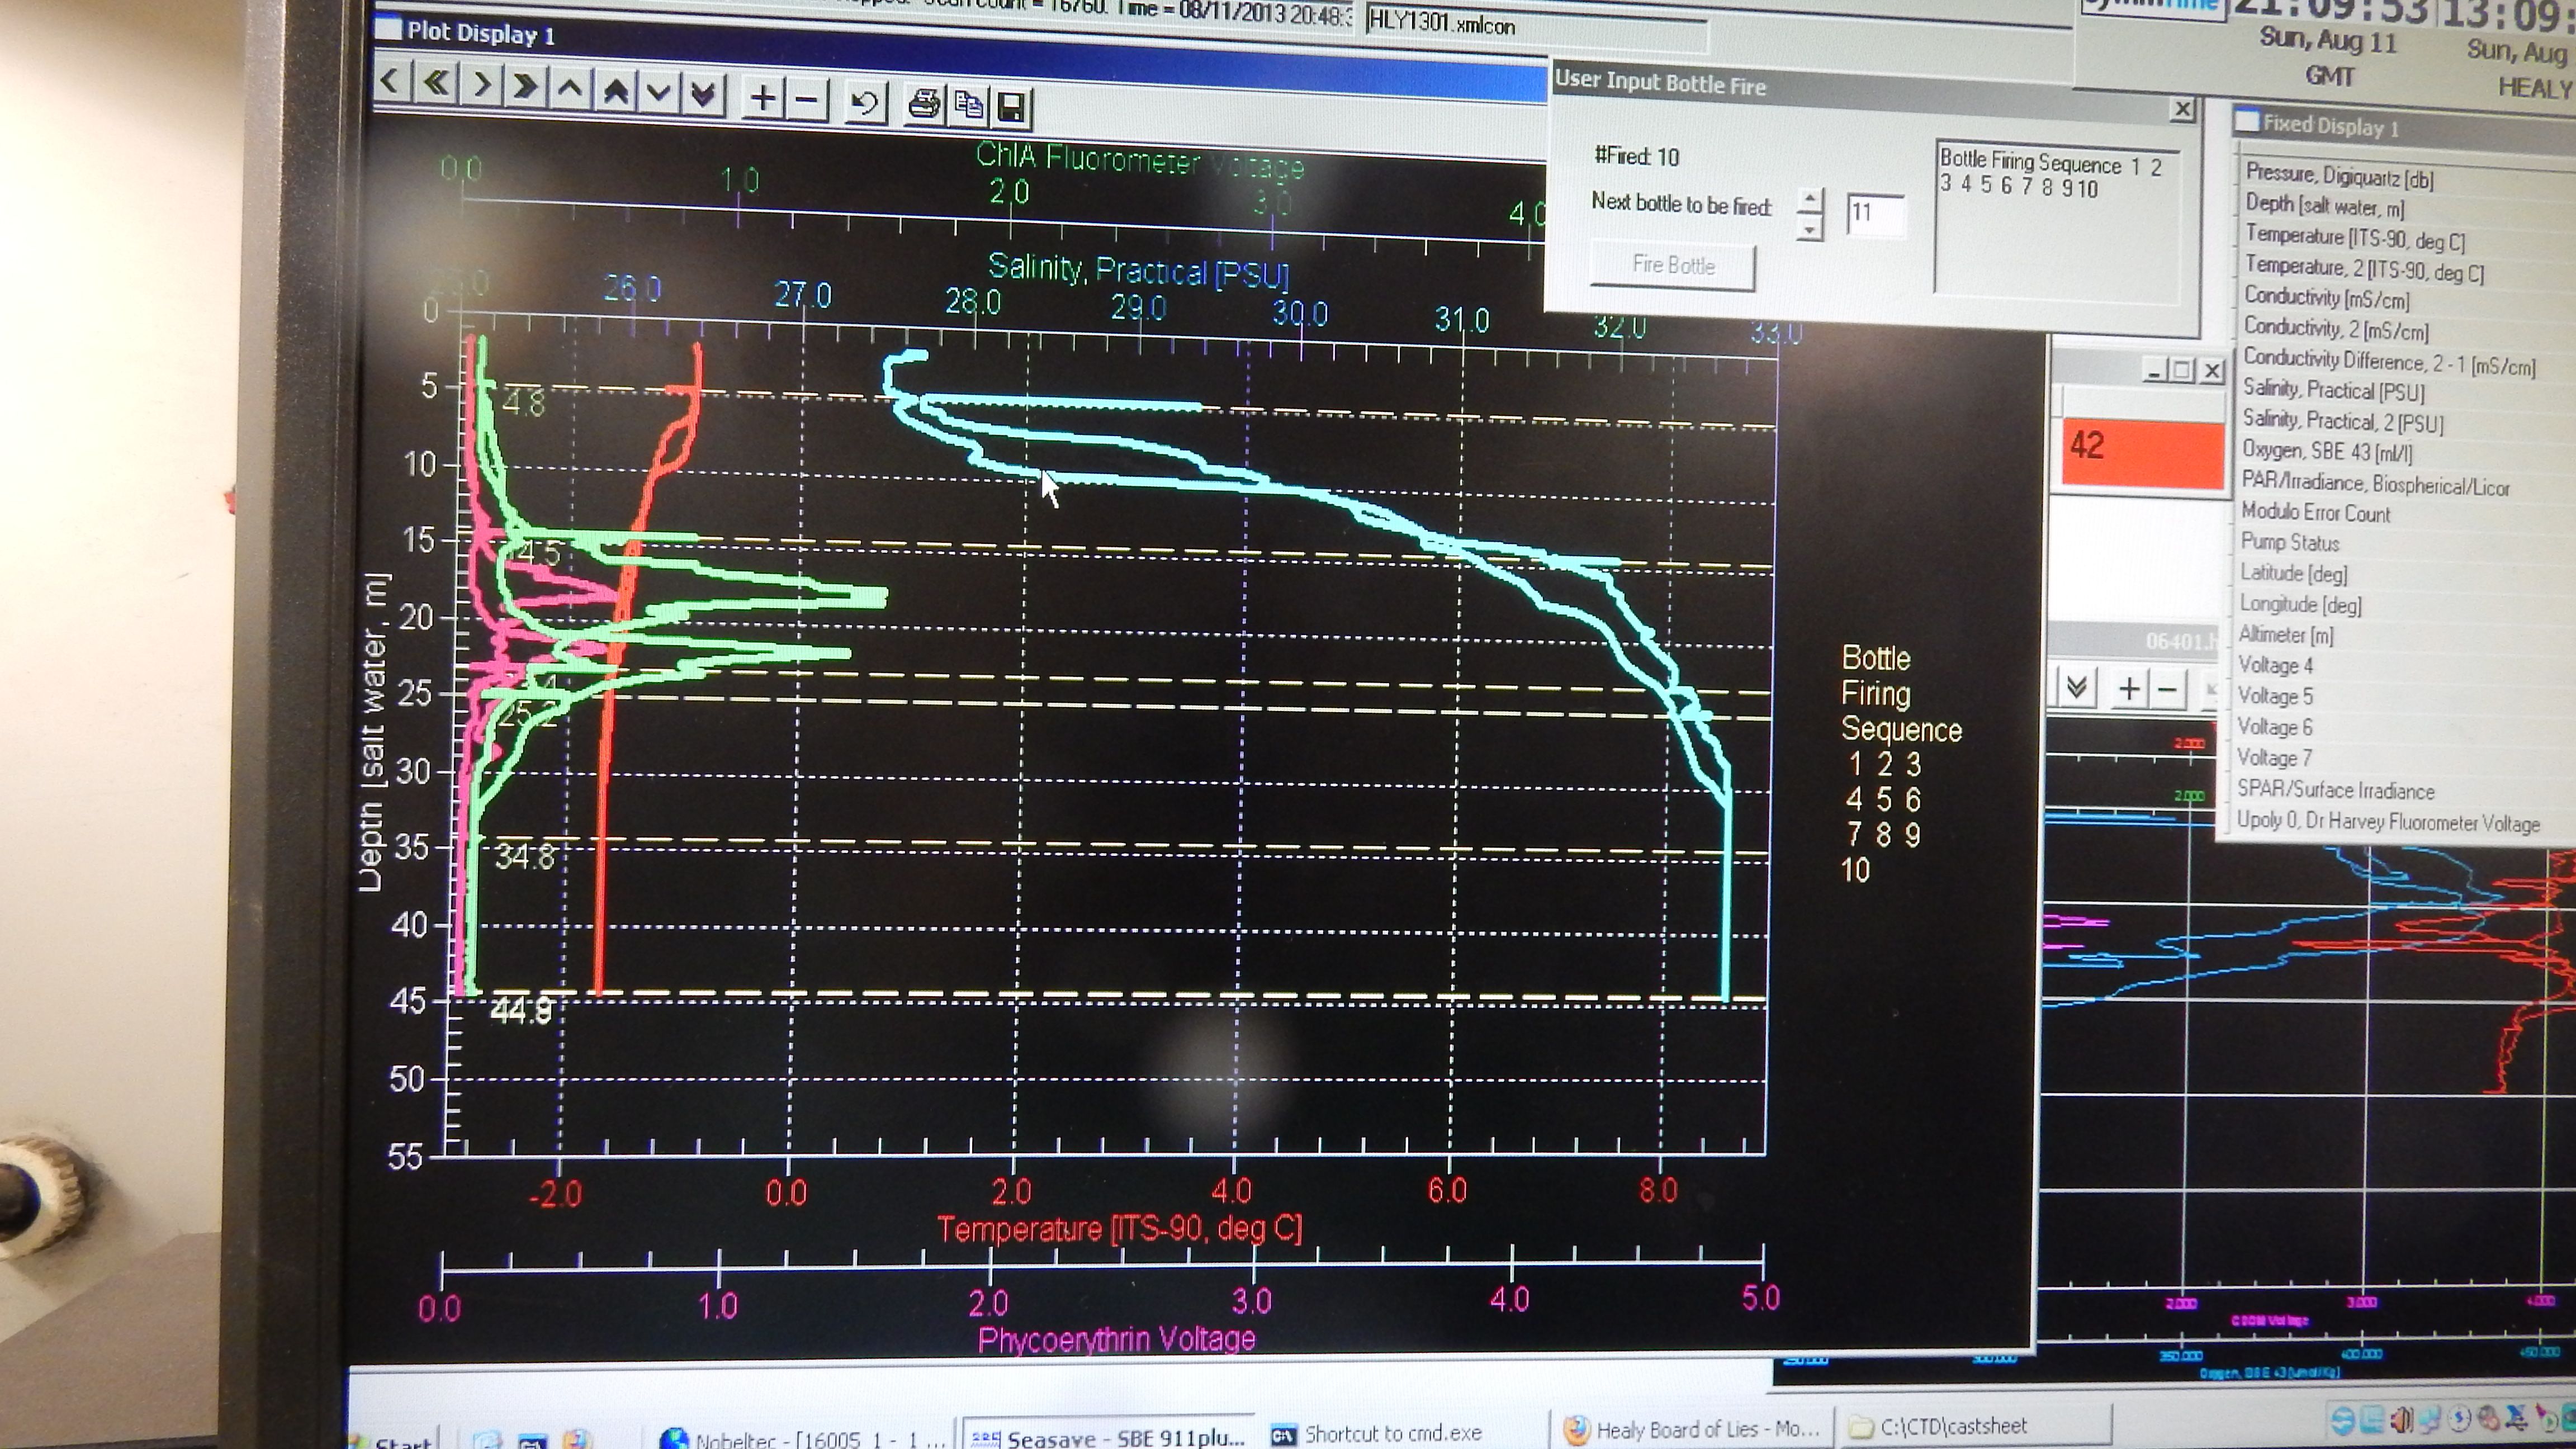Click the Fire Bottle button

[1673, 266]
